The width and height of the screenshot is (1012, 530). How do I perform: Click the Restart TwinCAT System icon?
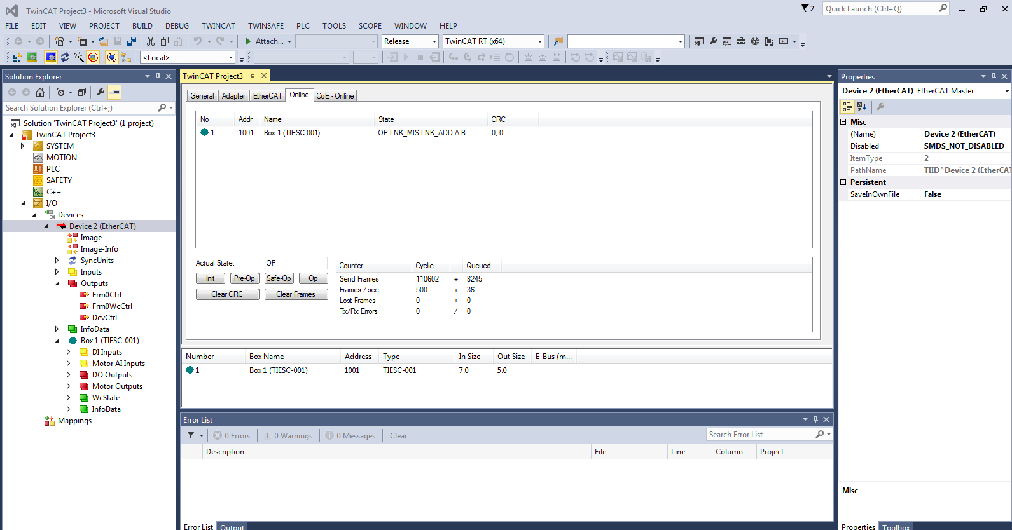point(32,57)
